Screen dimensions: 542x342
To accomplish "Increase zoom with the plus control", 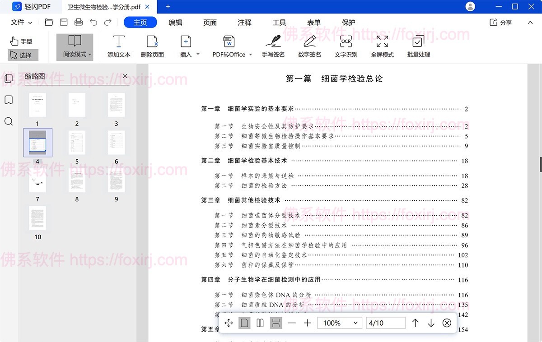I will pyautogui.click(x=307, y=323).
